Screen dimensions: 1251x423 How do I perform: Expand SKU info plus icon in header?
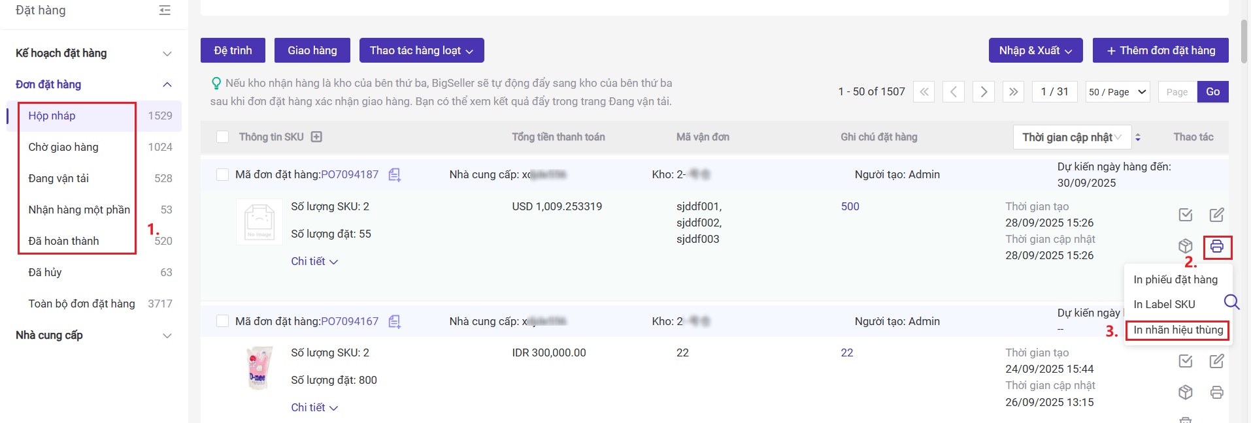[316, 137]
